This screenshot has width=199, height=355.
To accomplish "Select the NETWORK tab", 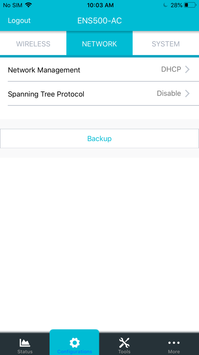I will click(x=99, y=44).
